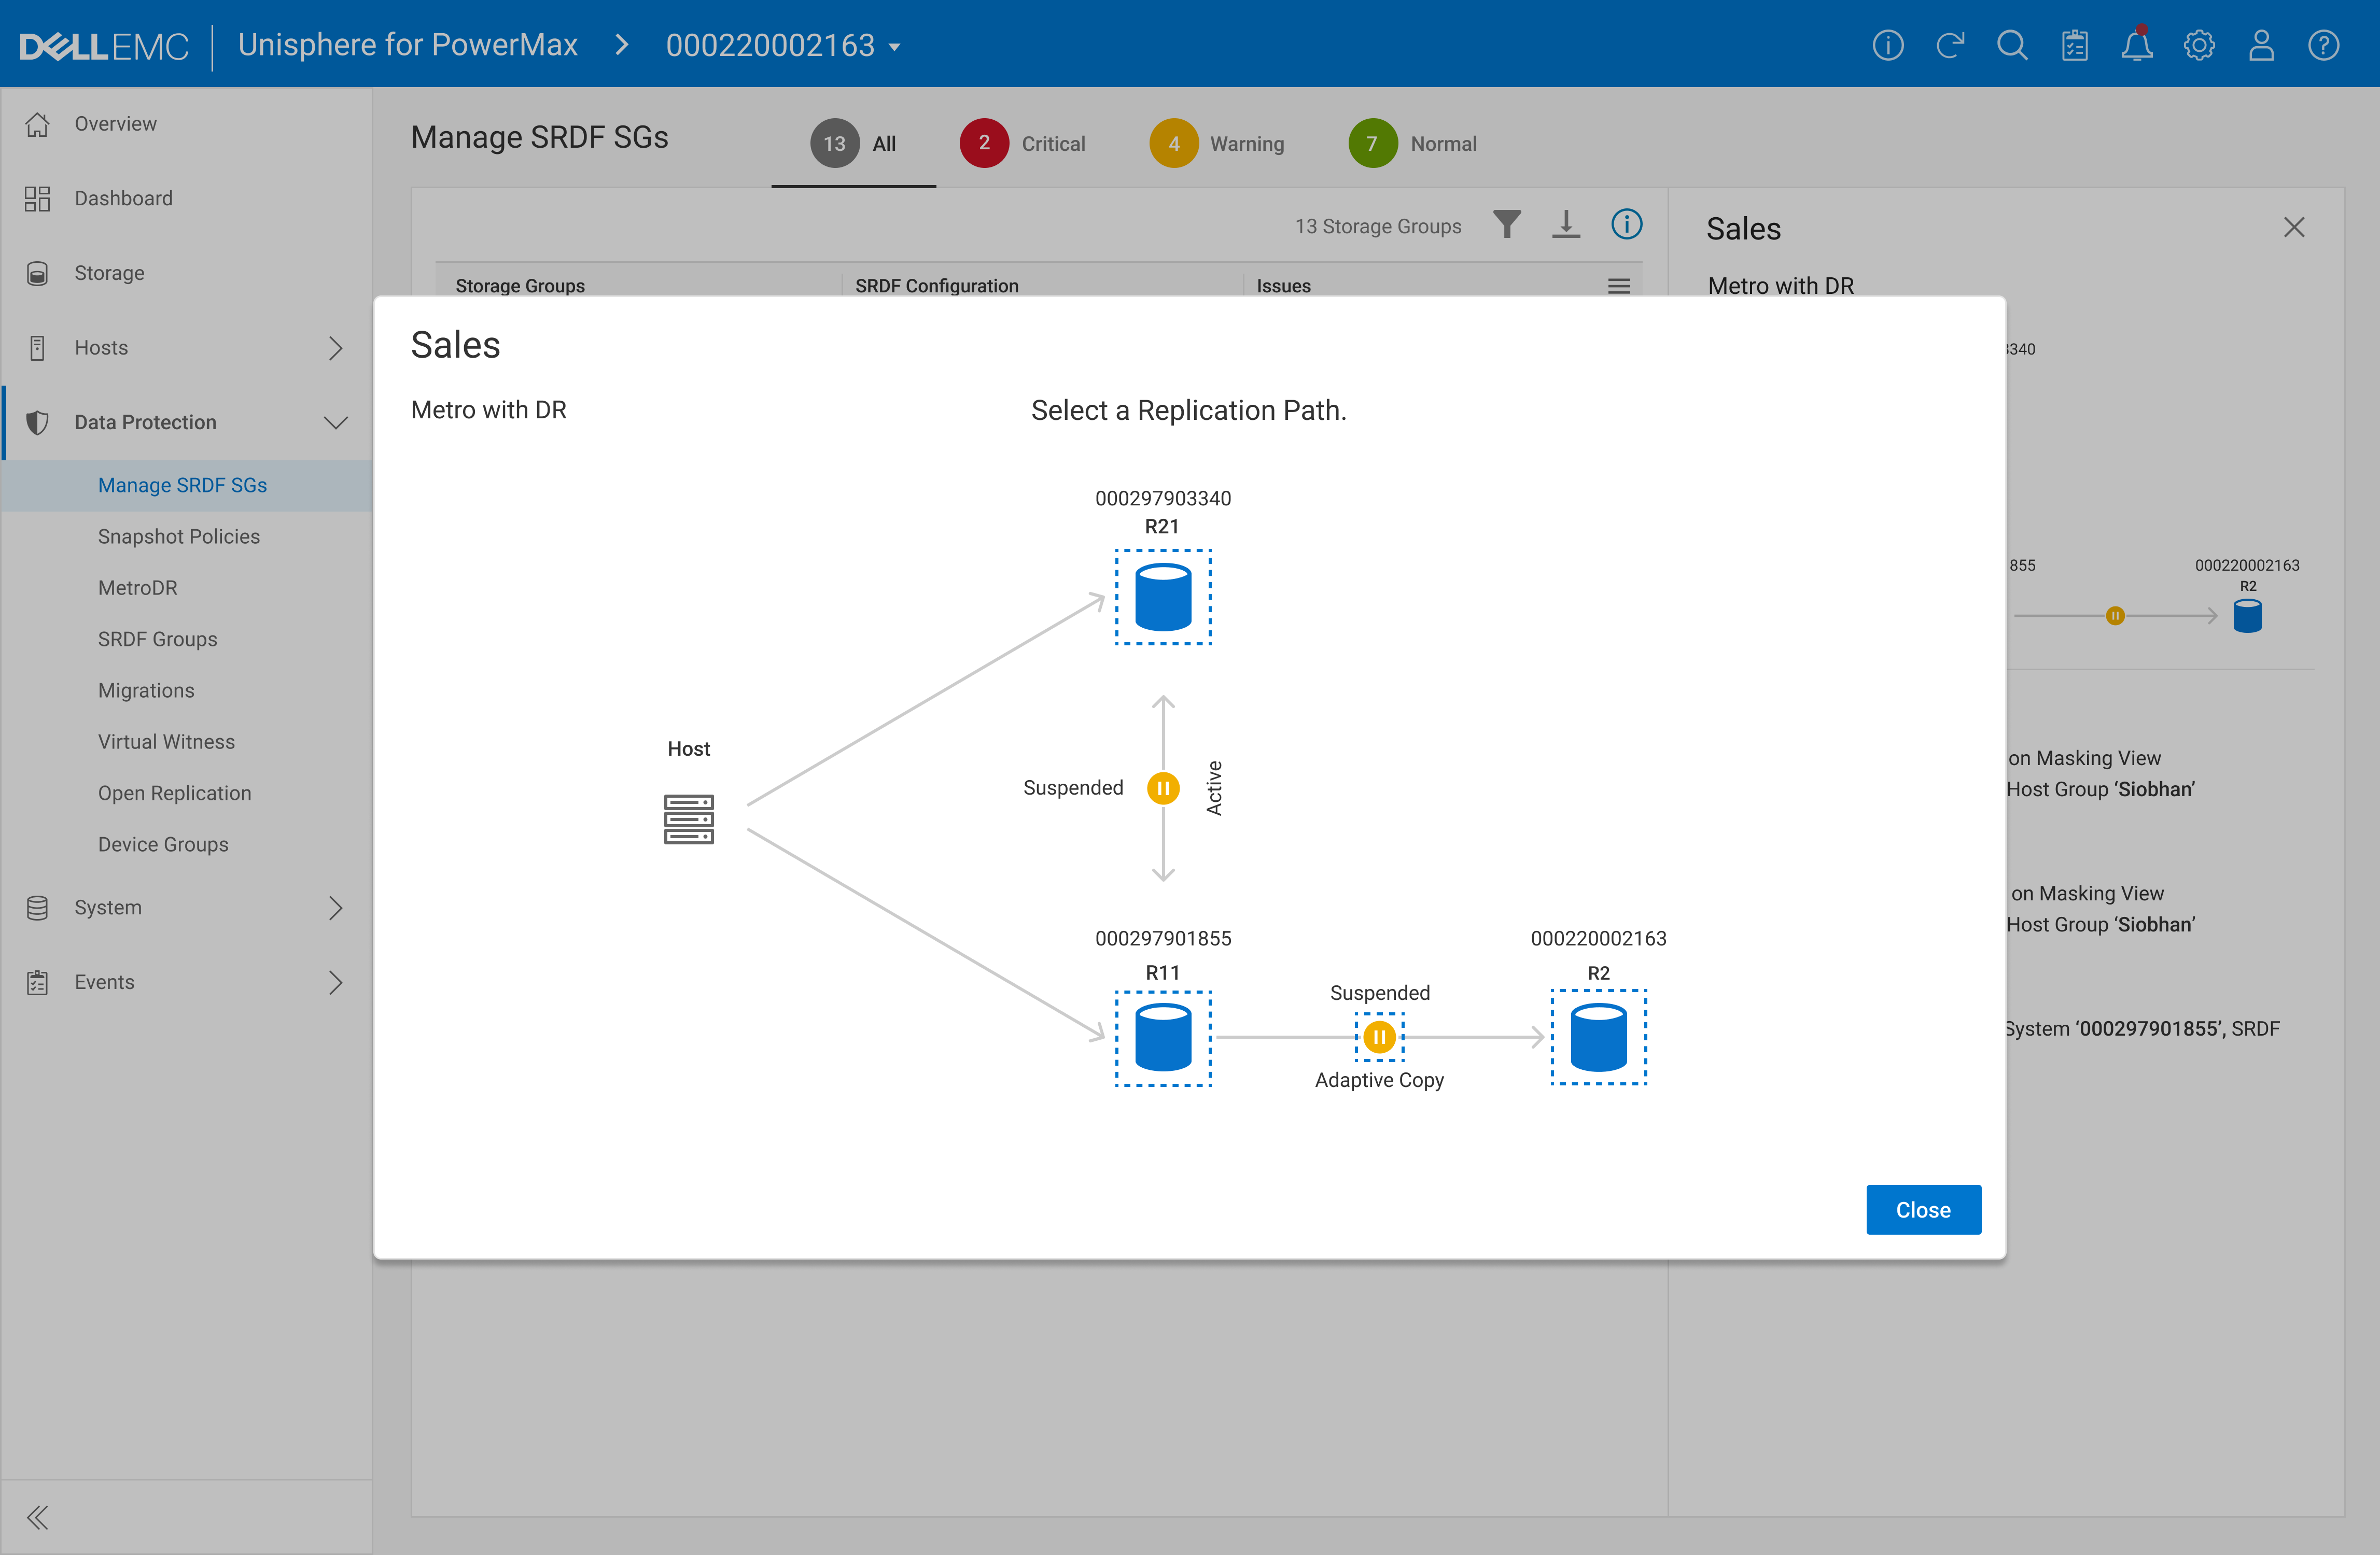The height and width of the screenshot is (1555, 2380).
Task: Select the R2 array 000220002163 icon
Action: [1598, 1037]
